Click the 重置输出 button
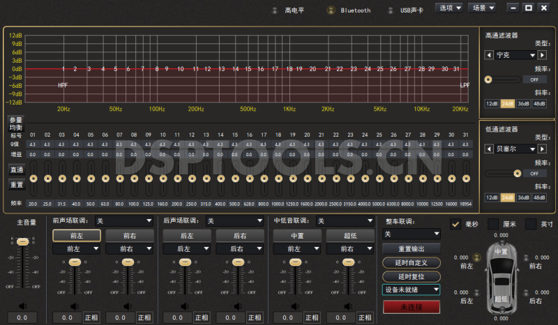Image resolution: width=558 pixels, height=325 pixels. click(412, 249)
